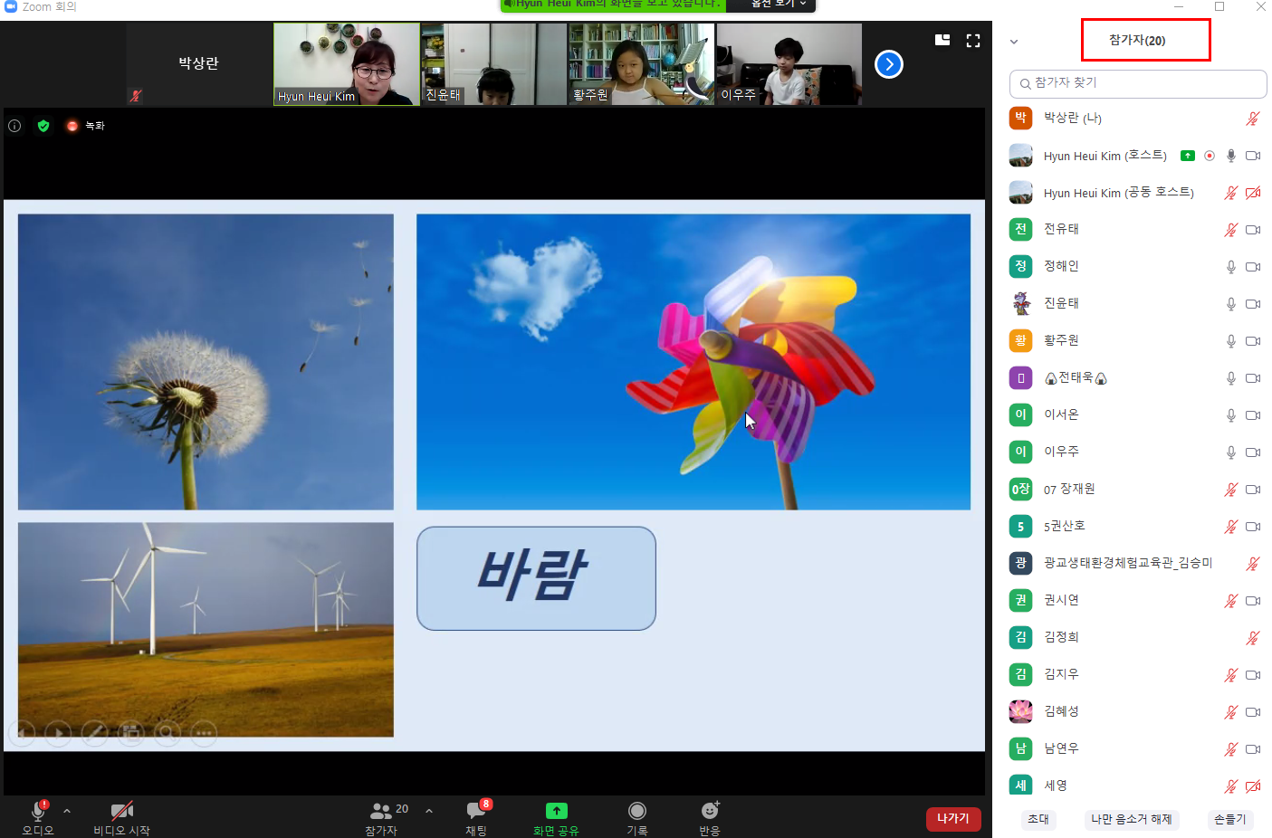The image size is (1272, 838).
Task: Select 이우주 video thumbnail
Action: [789, 64]
